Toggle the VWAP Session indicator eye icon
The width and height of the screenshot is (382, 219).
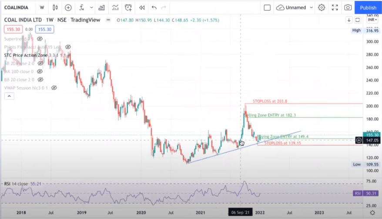click(x=54, y=88)
